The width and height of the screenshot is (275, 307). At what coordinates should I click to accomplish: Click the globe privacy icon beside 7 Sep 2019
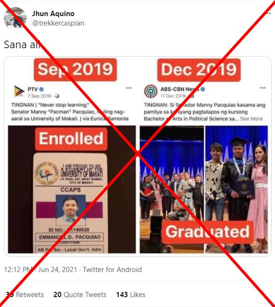point(57,96)
